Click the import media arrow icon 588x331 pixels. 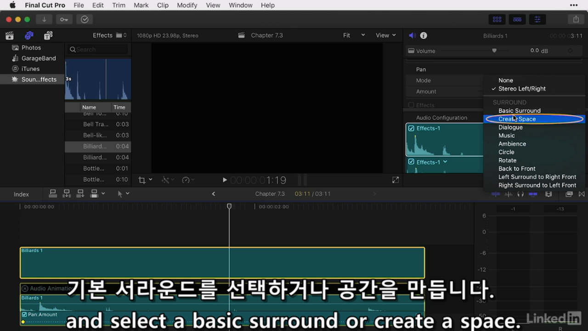(44, 19)
